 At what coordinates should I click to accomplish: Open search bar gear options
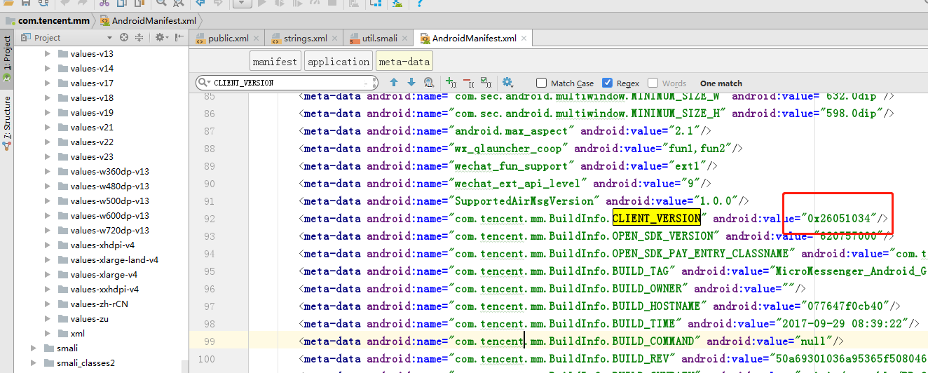pos(507,83)
